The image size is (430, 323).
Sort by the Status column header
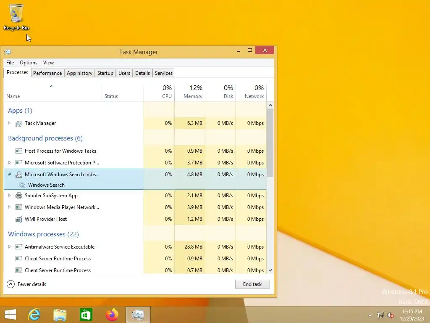tap(123, 92)
